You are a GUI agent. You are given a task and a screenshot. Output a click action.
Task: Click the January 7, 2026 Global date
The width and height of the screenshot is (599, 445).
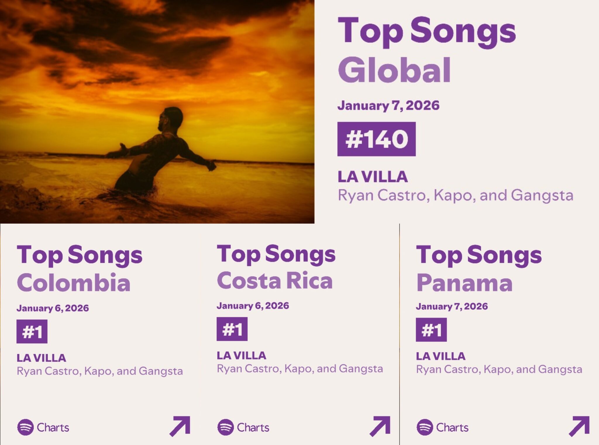pos(388,105)
